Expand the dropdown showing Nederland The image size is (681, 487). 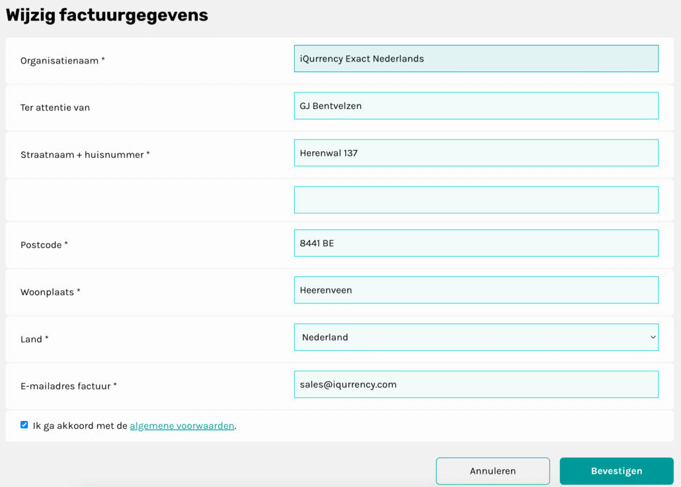point(476,337)
